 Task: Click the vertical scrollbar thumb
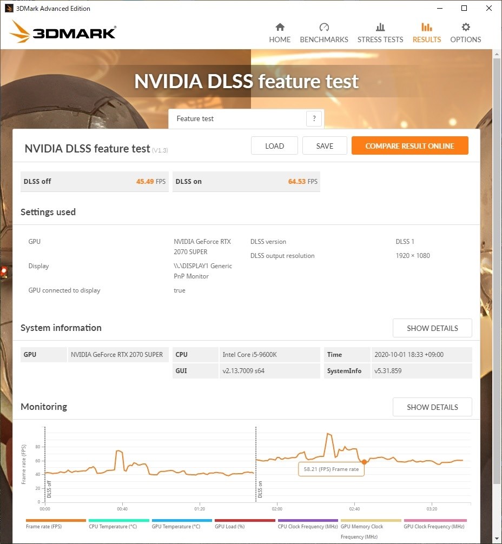(497, 271)
